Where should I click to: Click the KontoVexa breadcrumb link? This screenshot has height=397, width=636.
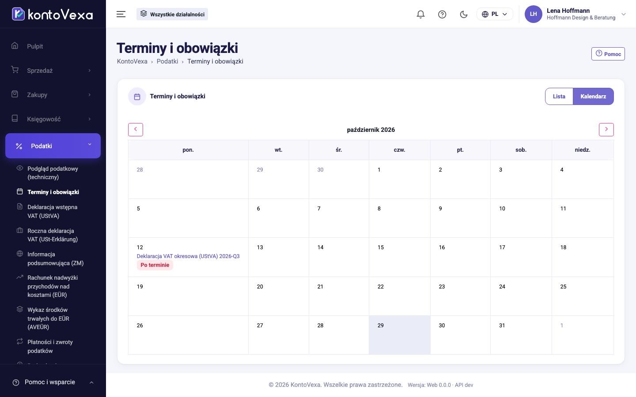point(132,61)
